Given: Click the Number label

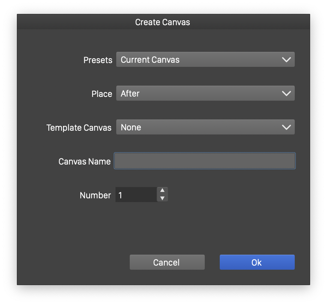Looking at the screenshot, I should pos(95,195).
